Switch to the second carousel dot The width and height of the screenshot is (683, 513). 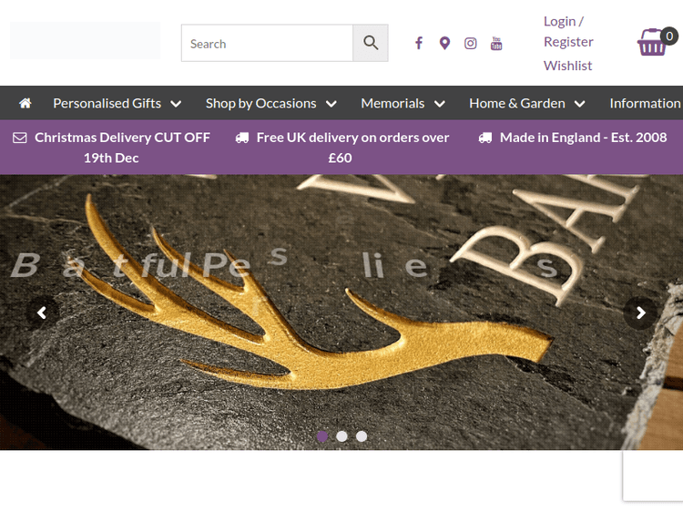341,436
